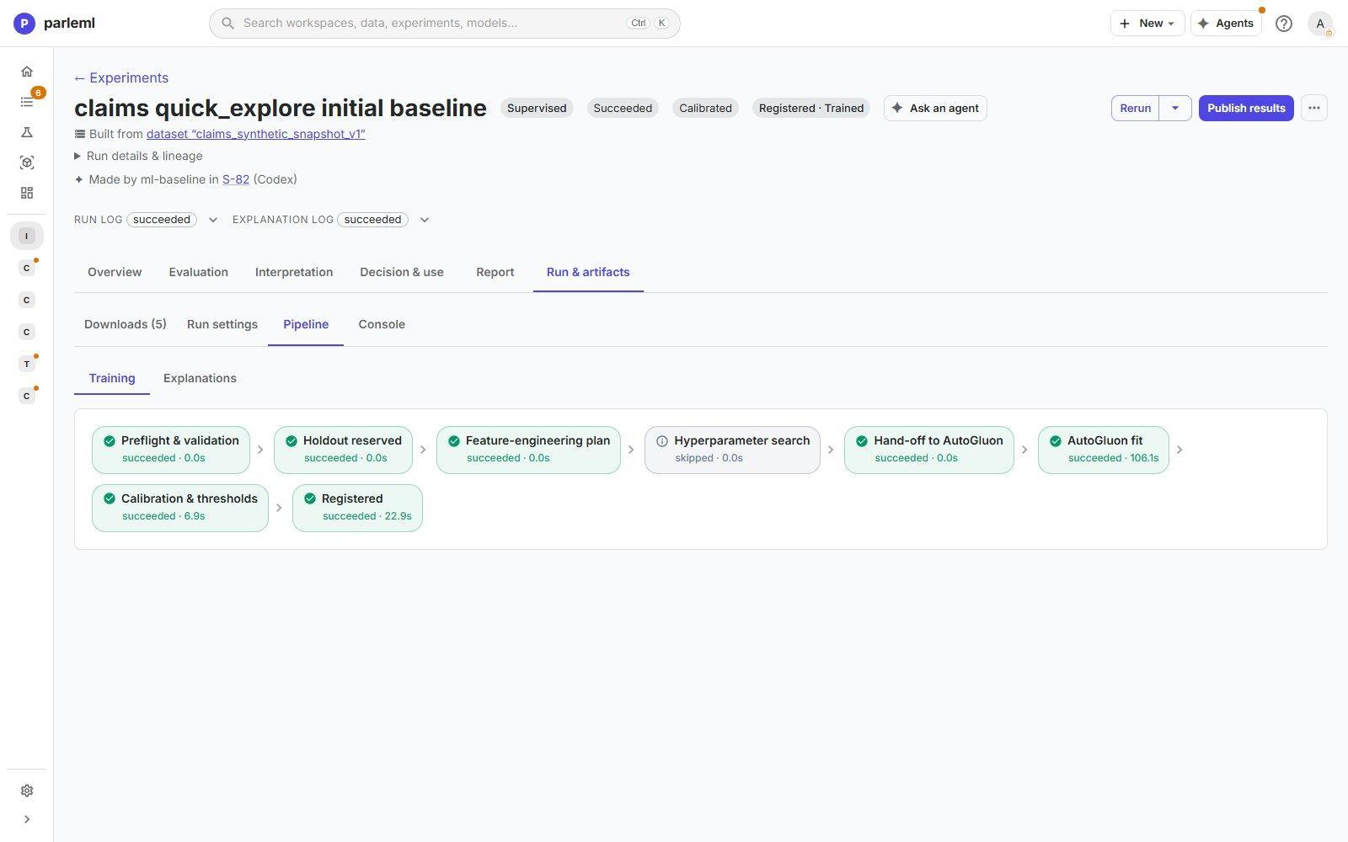The image size is (1348, 842).
Task: Select workspace avatar labeled T
Action: pyautogui.click(x=27, y=364)
